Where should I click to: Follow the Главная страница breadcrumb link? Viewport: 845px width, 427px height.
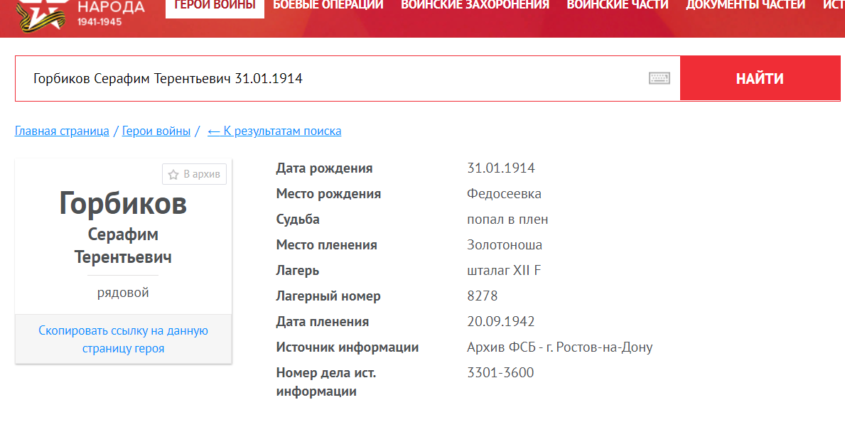pyautogui.click(x=62, y=131)
